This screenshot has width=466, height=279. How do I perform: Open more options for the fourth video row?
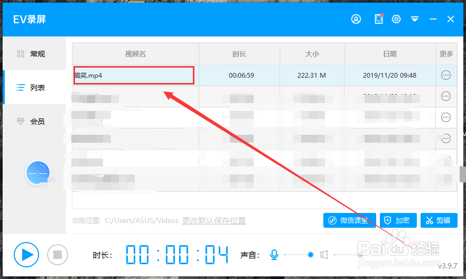coord(446,138)
